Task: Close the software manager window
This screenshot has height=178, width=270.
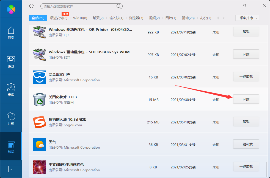Action: 265,6
